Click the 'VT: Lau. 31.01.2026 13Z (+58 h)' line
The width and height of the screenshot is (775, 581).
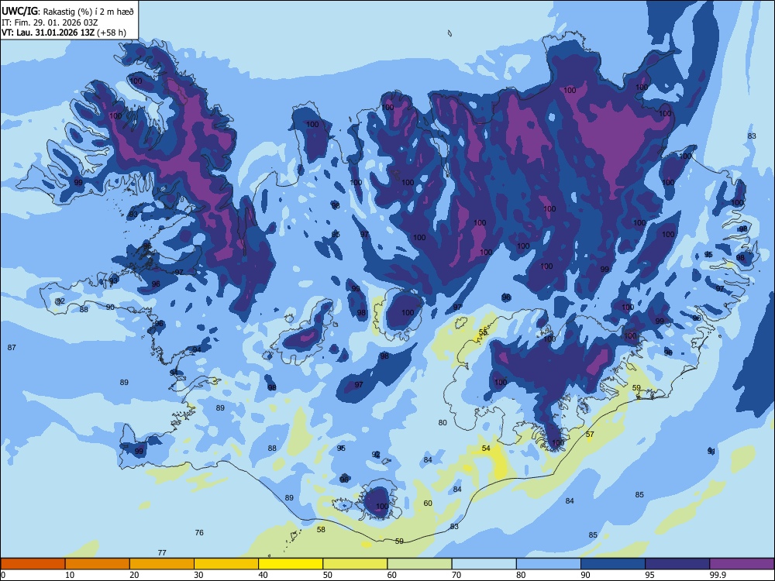pyautogui.click(x=64, y=33)
